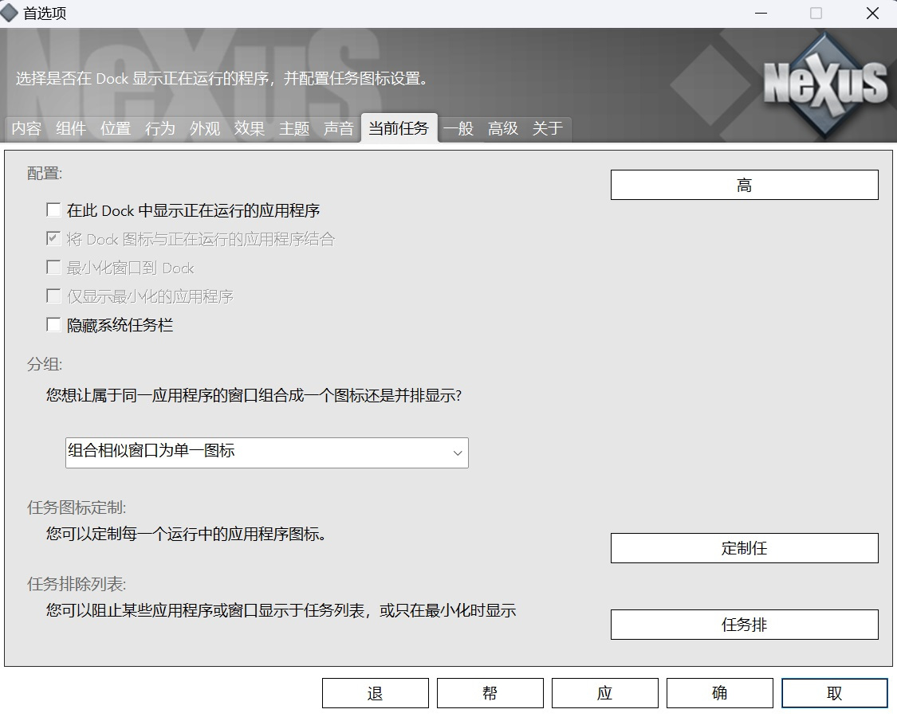The height and width of the screenshot is (717, 897).
Task: Open the 主题 tab
Action: pos(294,128)
